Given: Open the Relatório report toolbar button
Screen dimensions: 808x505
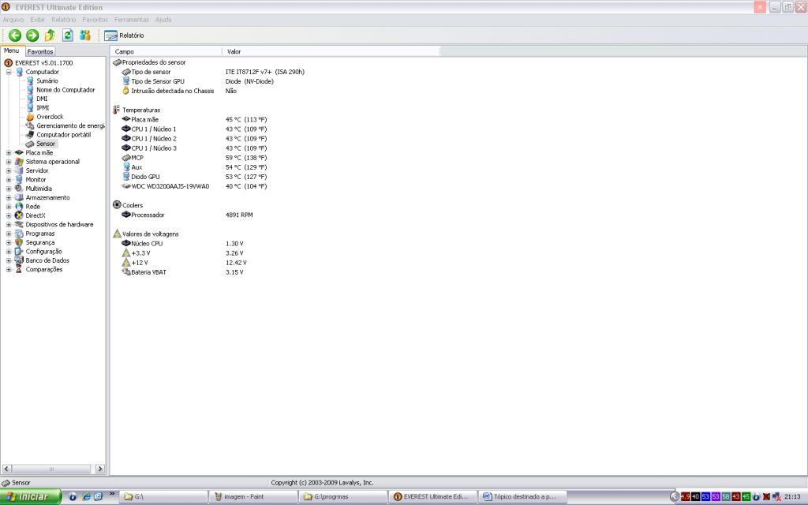Looking at the screenshot, I should [x=124, y=36].
